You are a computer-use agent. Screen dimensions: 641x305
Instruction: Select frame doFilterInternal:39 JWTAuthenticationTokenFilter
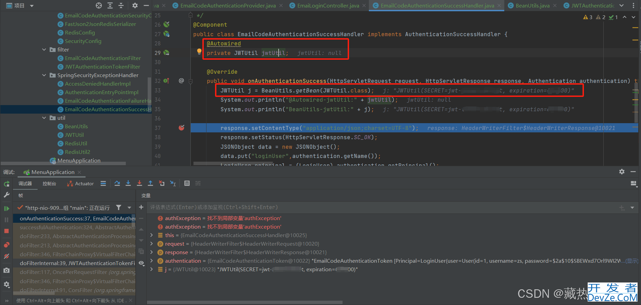point(74,263)
